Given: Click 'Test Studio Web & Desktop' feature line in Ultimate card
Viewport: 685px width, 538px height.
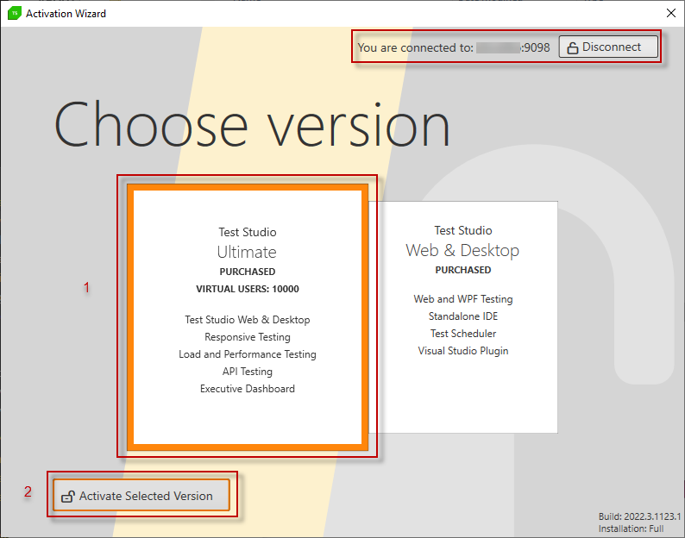Looking at the screenshot, I should [x=248, y=320].
